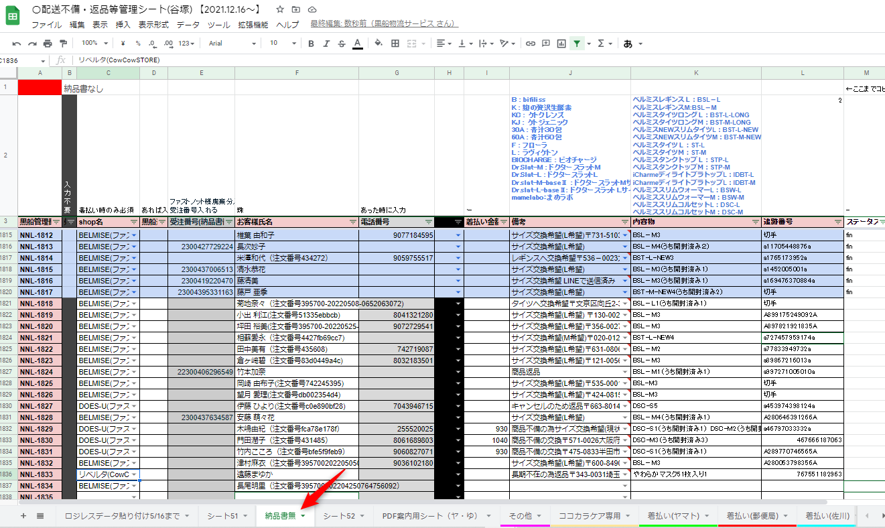Open horizontal align options
This screenshot has width=885, height=528.
pos(443,43)
